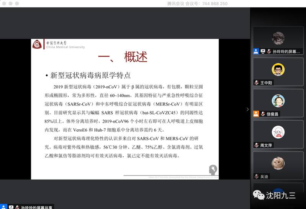The height and width of the screenshot is (209, 306).
Task: Click the 信俊昌 name label
Action: pos(273,114)
